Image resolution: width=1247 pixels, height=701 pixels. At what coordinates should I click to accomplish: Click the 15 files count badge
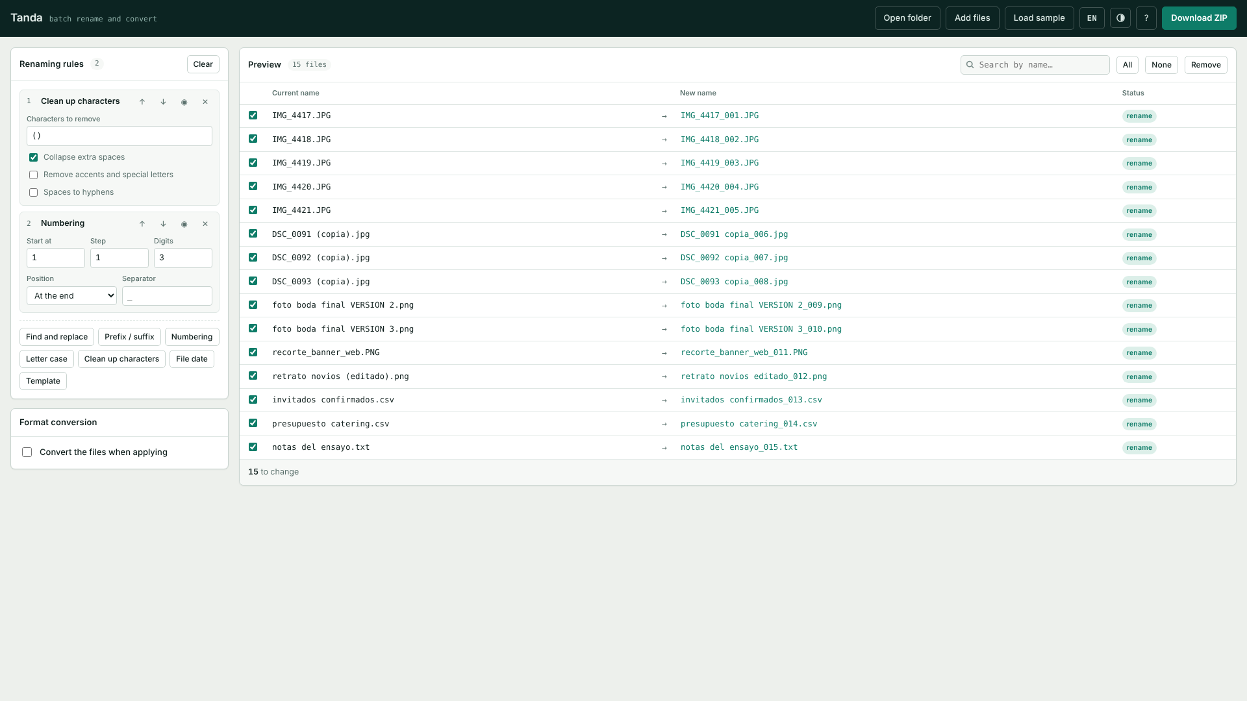[309, 65]
